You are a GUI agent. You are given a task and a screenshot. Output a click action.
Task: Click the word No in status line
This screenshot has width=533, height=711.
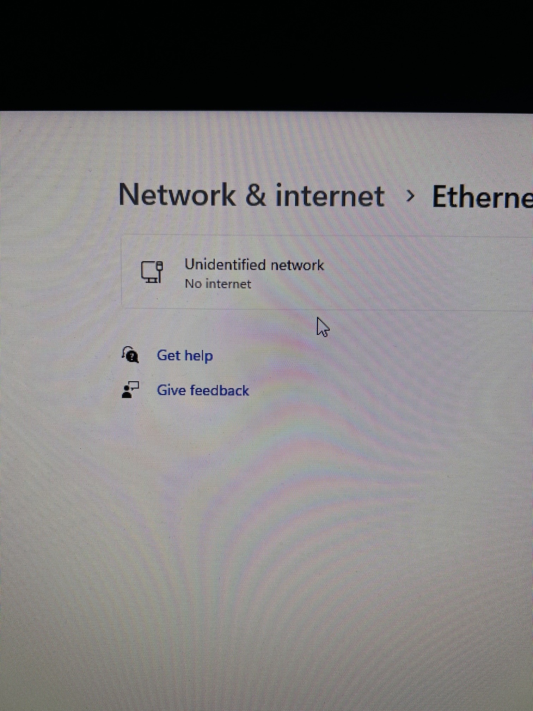[x=193, y=284]
